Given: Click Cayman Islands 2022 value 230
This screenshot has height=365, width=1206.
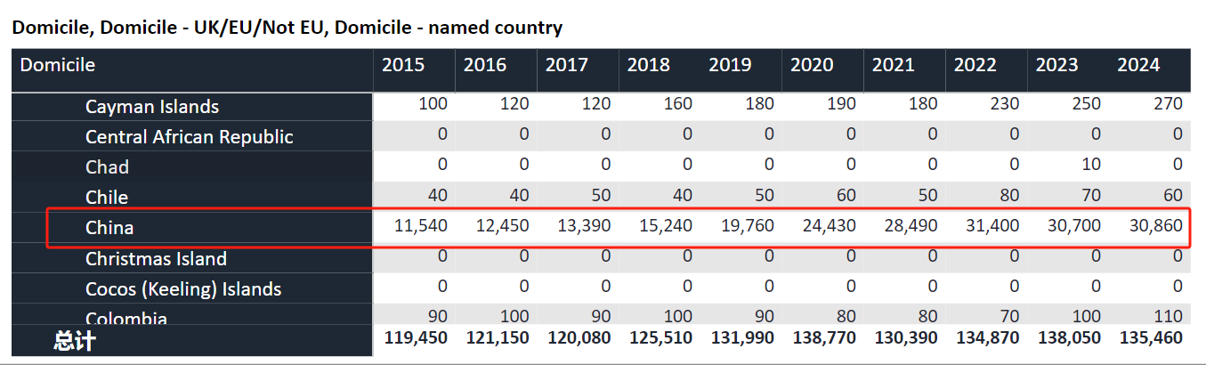Looking at the screenshot, I should coord(1005,104).
